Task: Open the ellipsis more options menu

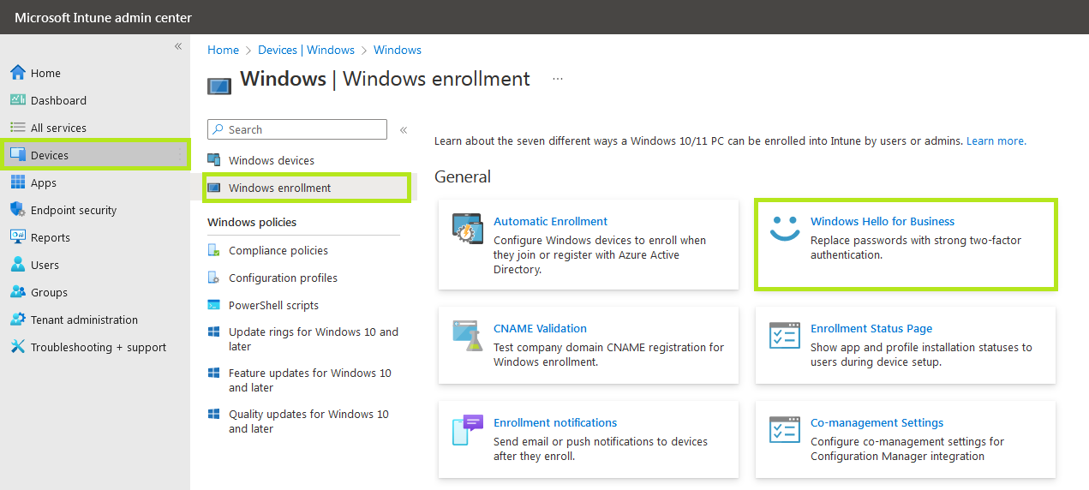Action: (x=558, y=79)
